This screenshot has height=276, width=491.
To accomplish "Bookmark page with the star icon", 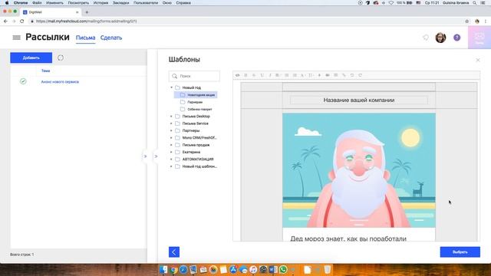I will pyautogui.click(x=467, y=21).
